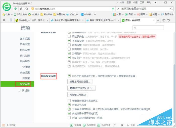Expand the 截图 dropdown arrow
Image resolution: width=176 pixels, height=128 pixels.
[159, 15]
